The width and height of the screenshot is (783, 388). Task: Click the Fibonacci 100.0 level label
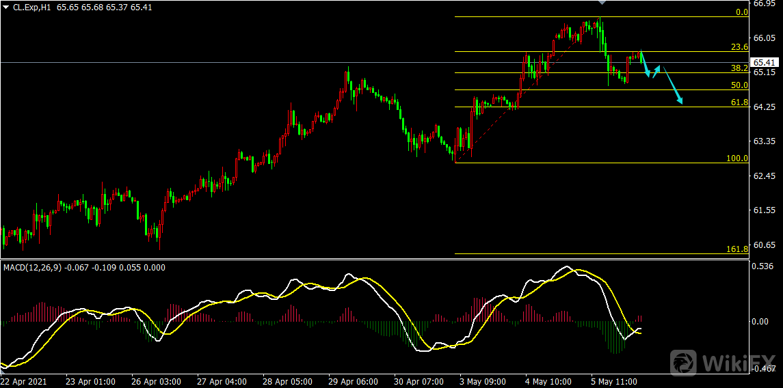click(x=737, y=158)
